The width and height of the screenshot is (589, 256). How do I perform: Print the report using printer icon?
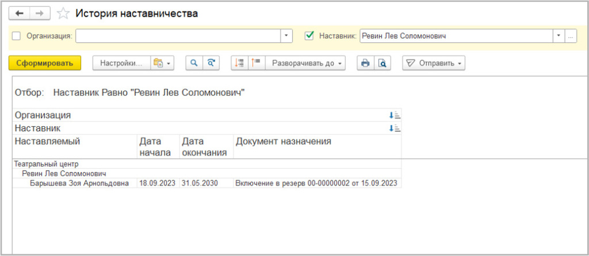[x=365, y=63]
